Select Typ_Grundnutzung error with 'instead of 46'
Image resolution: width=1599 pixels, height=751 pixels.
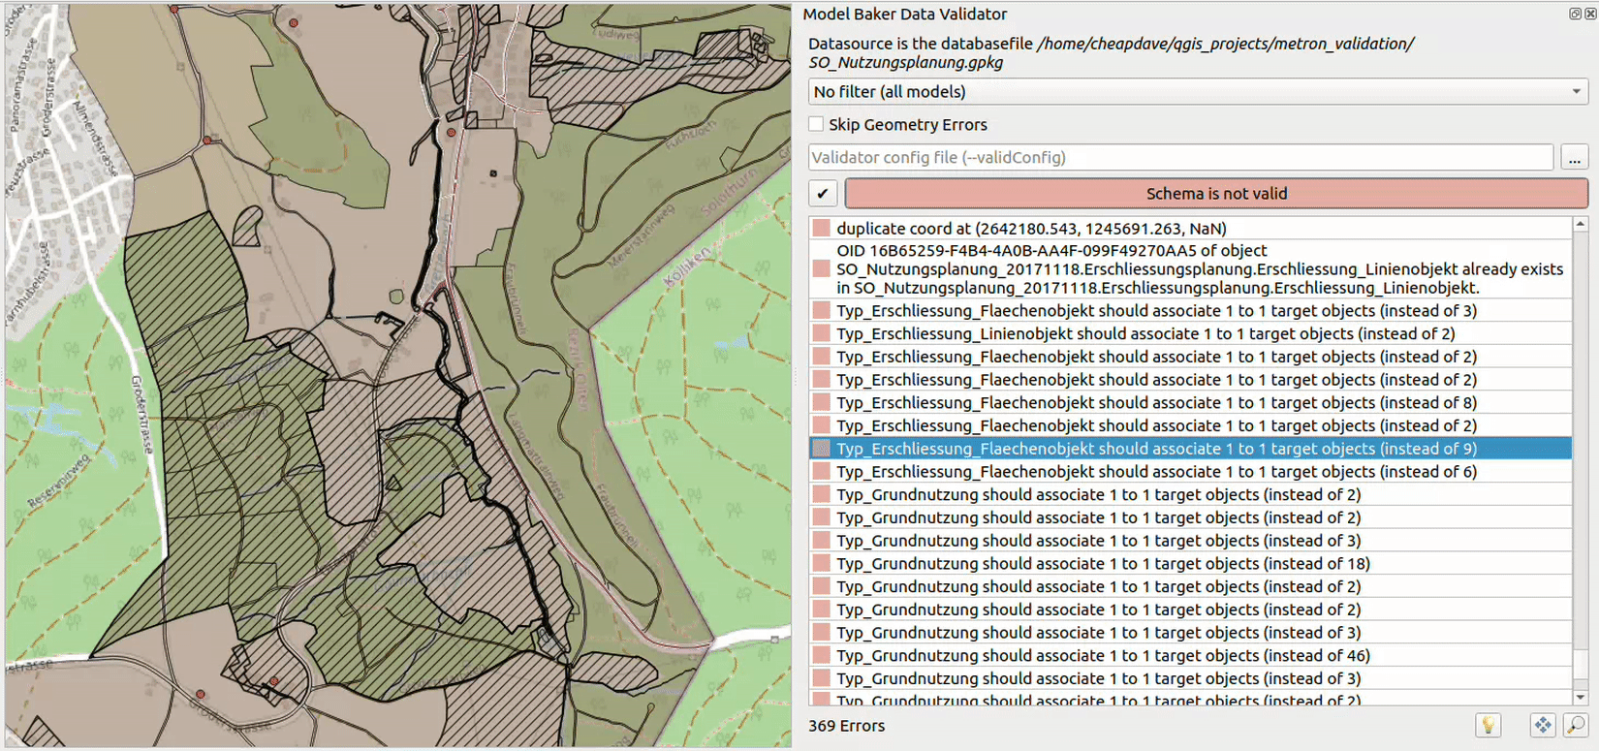[1103, 656]
